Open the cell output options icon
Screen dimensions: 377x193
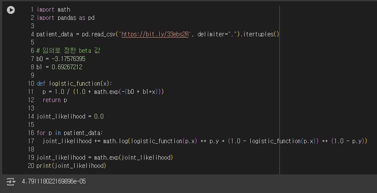tap(11, 181)
